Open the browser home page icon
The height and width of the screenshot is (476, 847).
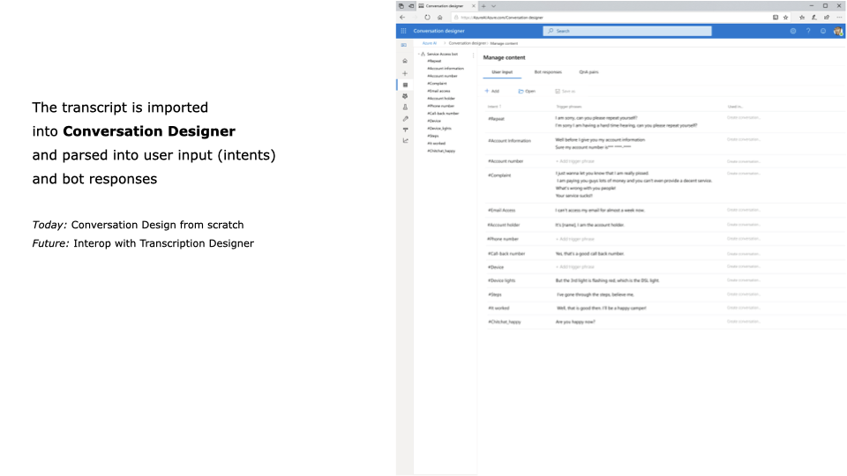[x=439, y=18]
